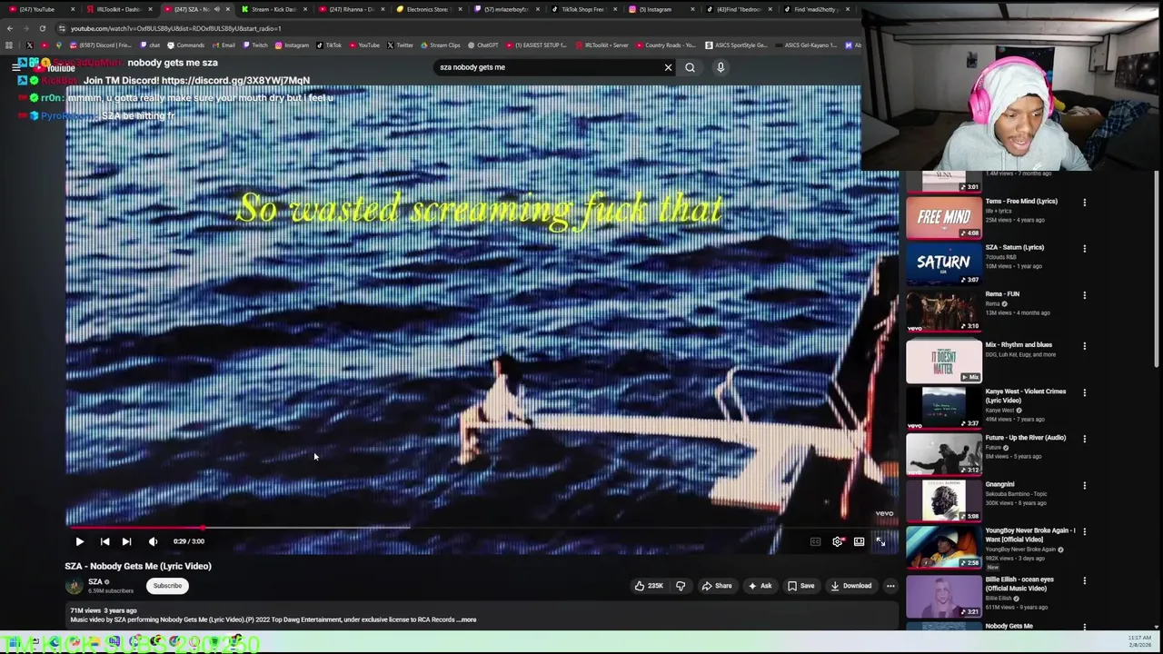Open the player settings gear
The height and width of the screenshot is (654, 1163).
click(838, 541)
